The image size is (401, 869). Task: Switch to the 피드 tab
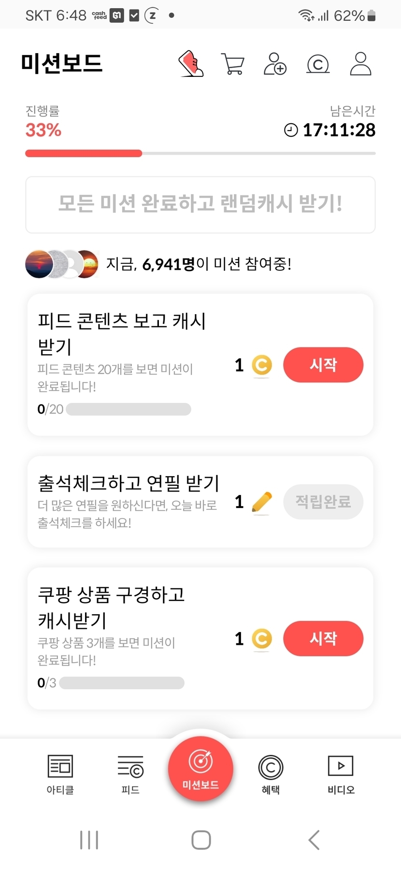[130, 774]
